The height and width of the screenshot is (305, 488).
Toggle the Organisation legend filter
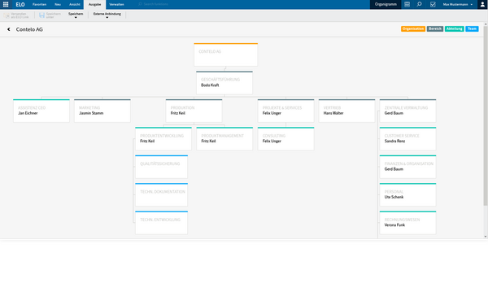[x=413, y=29]
